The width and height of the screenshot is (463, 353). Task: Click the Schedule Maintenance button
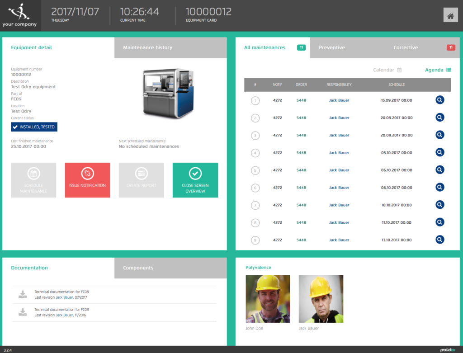point(33,180)
